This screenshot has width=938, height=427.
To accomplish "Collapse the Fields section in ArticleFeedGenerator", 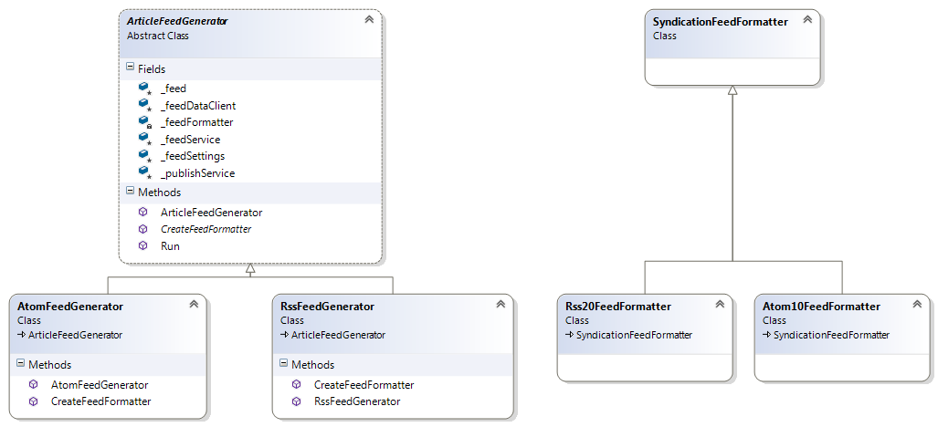I will click(x=129, y=68).
